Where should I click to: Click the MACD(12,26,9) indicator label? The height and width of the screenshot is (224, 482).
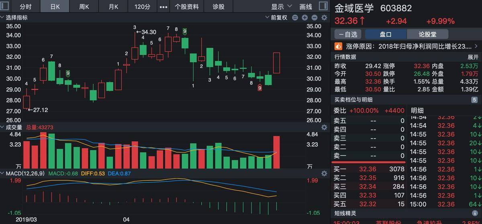click(x=26, y=174)
